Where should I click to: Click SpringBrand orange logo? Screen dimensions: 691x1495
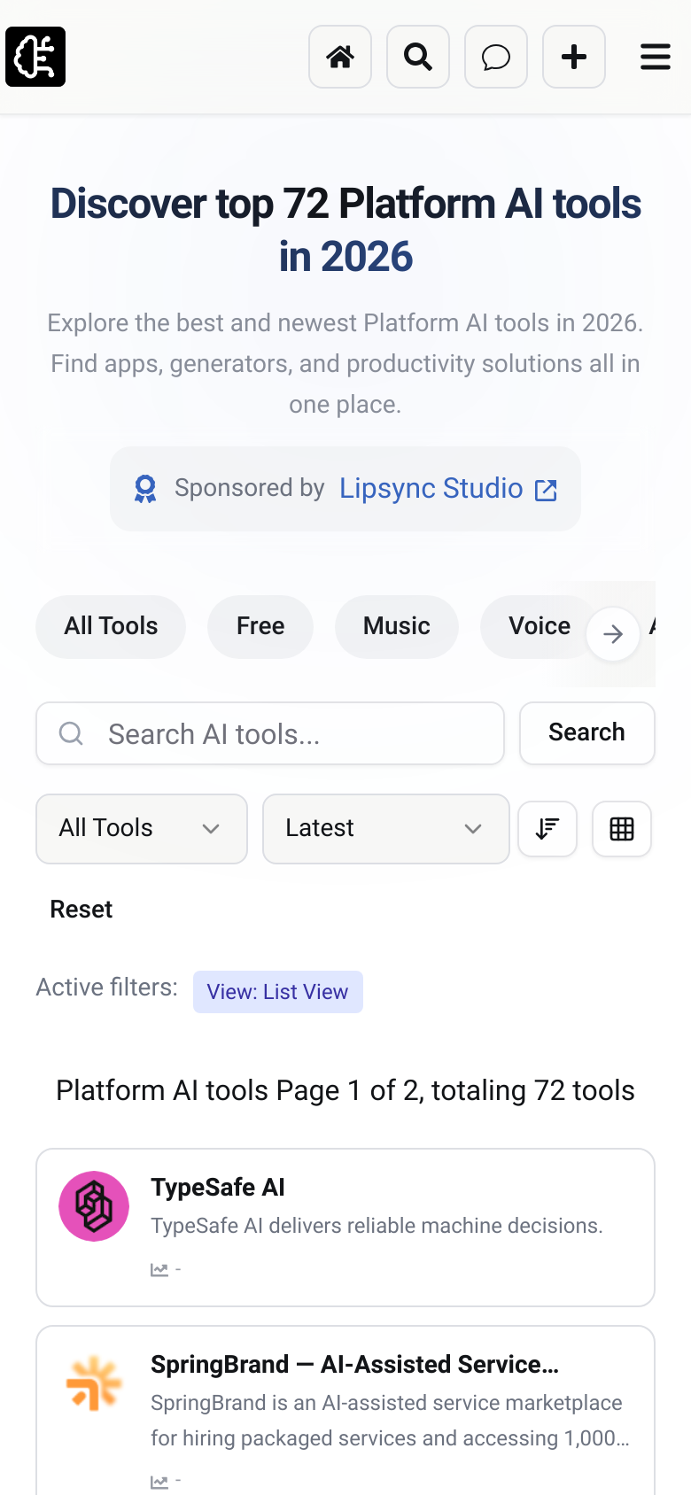pyautogui.click(x=94, y=1383)
